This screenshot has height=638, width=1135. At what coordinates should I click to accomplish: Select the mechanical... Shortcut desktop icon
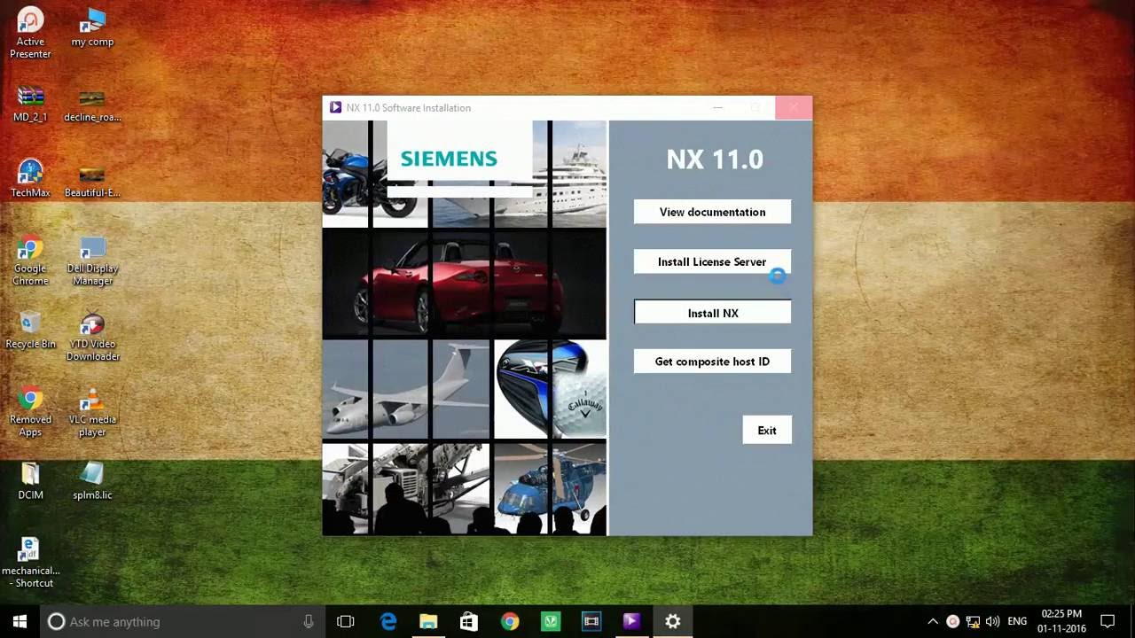tap(30, 563)
